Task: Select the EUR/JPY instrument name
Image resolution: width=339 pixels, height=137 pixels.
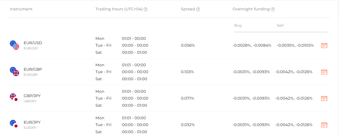Action: [32, 122]
